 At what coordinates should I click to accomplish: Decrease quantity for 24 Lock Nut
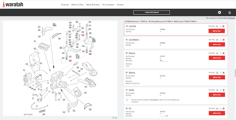click(217, 26)
